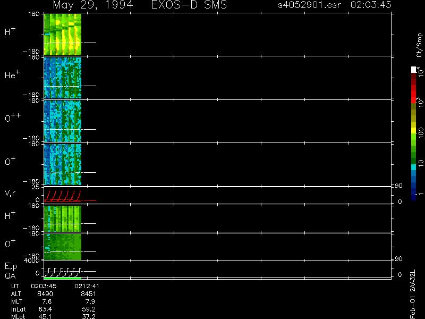Click the yellow segment near 100 on color bar
Screen dimensions: 425x319
414,130
